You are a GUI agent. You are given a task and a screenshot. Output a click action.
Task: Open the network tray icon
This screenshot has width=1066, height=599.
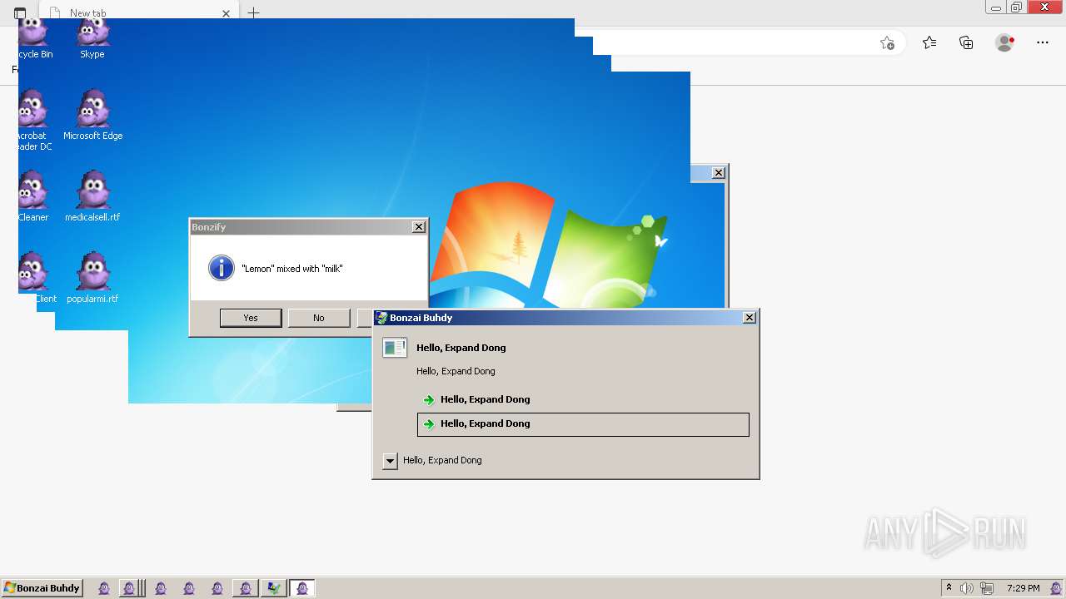tap(987, 588)
